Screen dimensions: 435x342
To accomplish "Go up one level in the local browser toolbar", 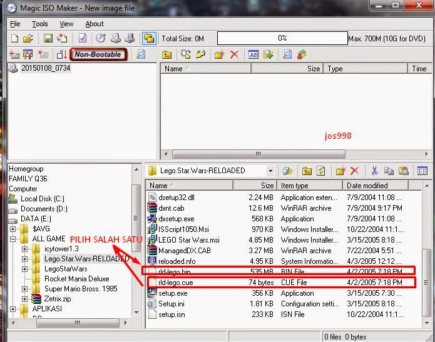I will [x=307, y=171].
